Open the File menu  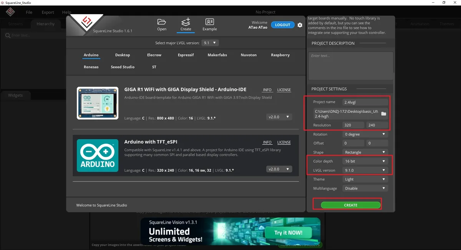[29, 12]
